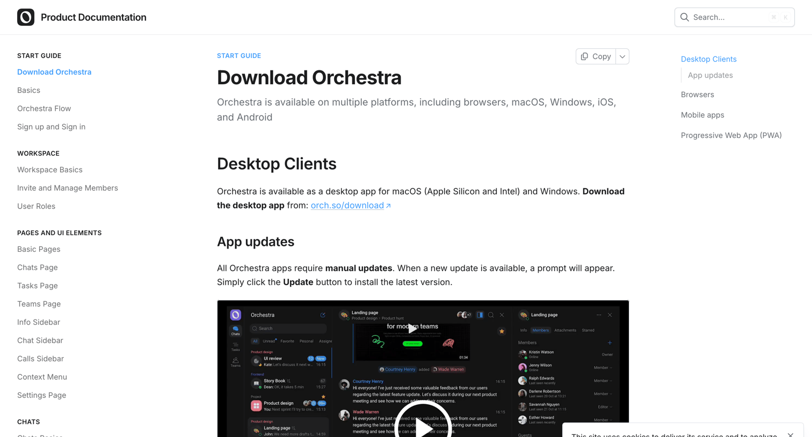Dismiss the cookie notice with X
Image resolution: width=812 pixels, height=437 pixels.
[791, 434]
